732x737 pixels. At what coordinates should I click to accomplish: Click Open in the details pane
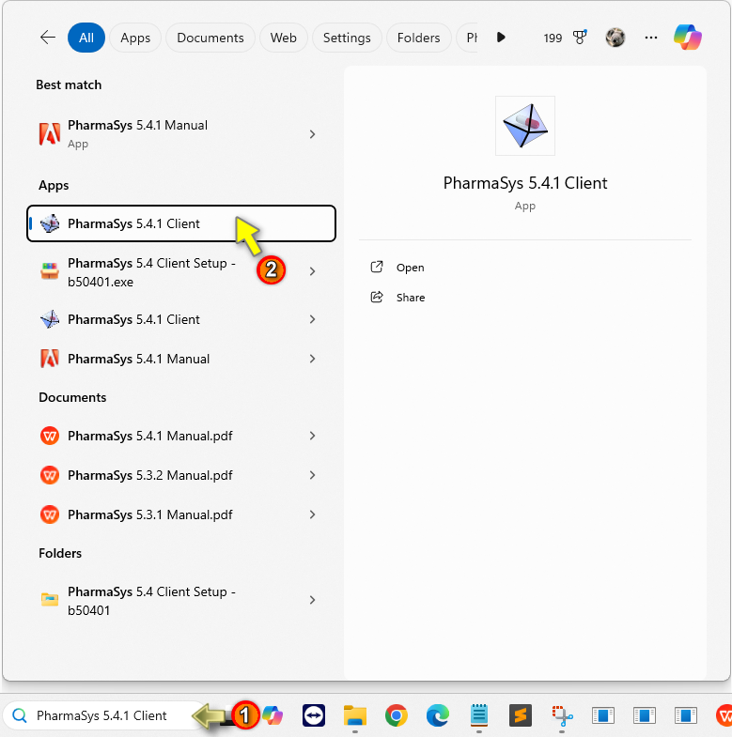[411, 268]
